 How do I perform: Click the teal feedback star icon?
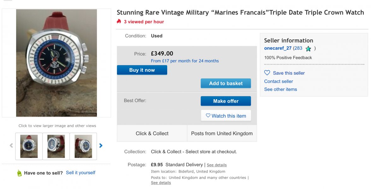coord(308,49)
